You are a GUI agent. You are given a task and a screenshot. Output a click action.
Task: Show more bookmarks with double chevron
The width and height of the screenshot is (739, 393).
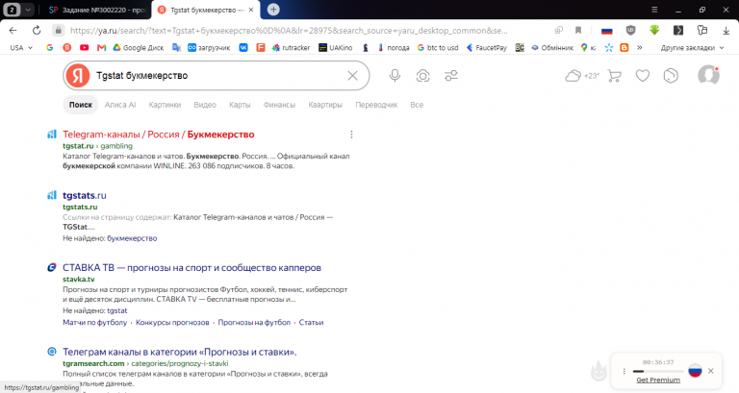640,47
